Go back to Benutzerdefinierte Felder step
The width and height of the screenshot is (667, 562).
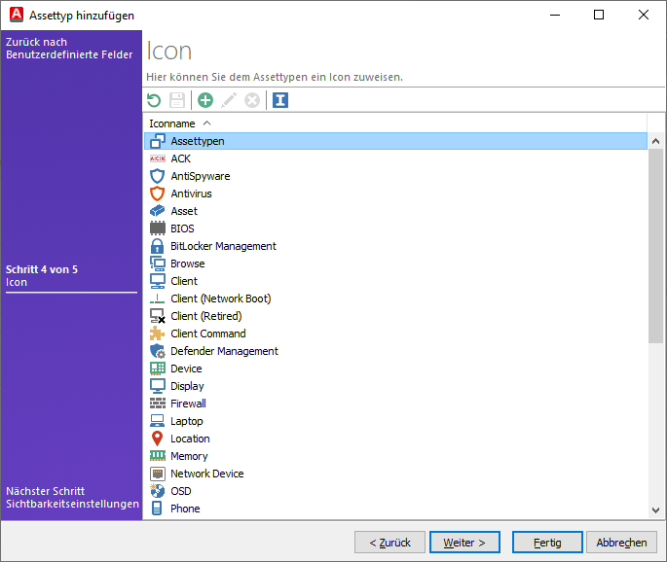click(68, 49)
